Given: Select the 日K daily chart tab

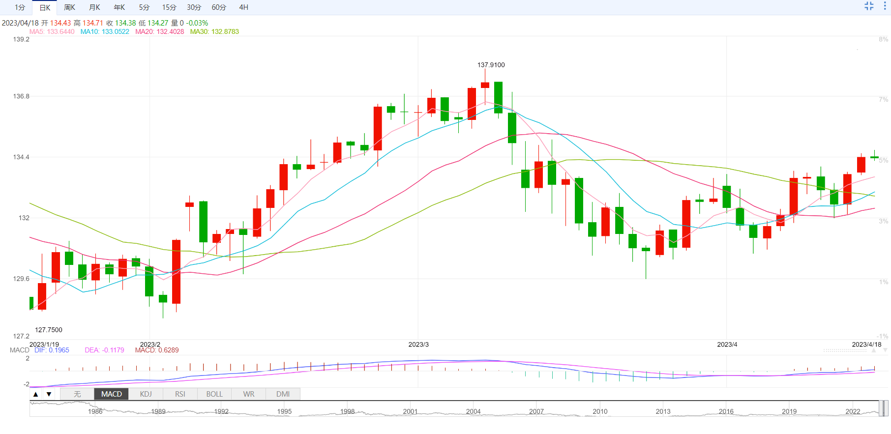Looking at the screenshot, I should (x=45, y=7).
